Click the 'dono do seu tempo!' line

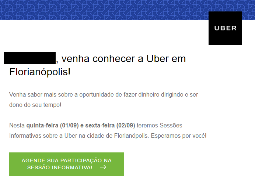tap(35, 105)
